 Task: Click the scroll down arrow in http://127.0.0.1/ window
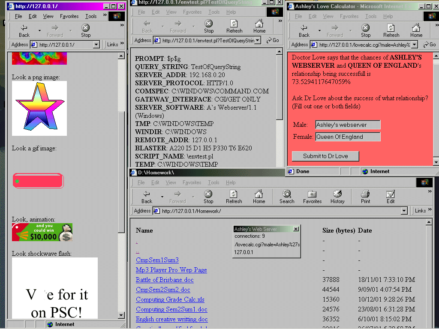click(x=121, y=315)
